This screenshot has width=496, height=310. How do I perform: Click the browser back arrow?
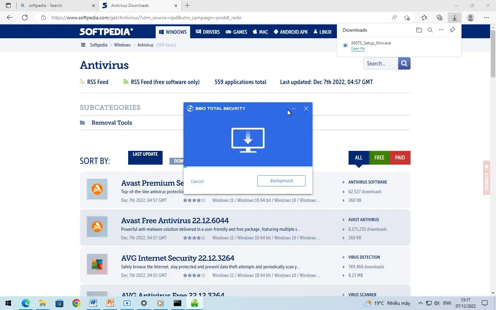(10, 18)
